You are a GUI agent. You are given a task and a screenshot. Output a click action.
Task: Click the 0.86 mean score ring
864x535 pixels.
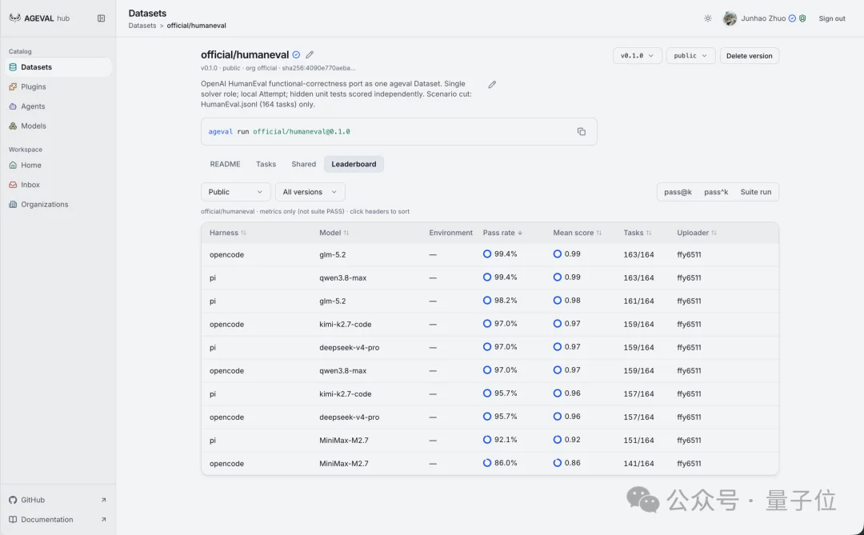tap(557, 463)
